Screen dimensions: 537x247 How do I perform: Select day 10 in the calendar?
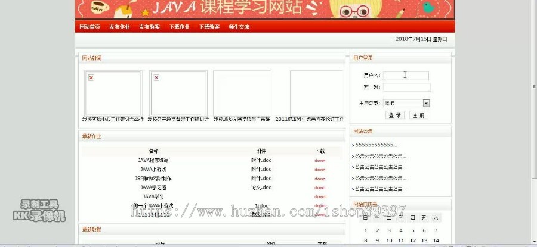pos(389,241)
